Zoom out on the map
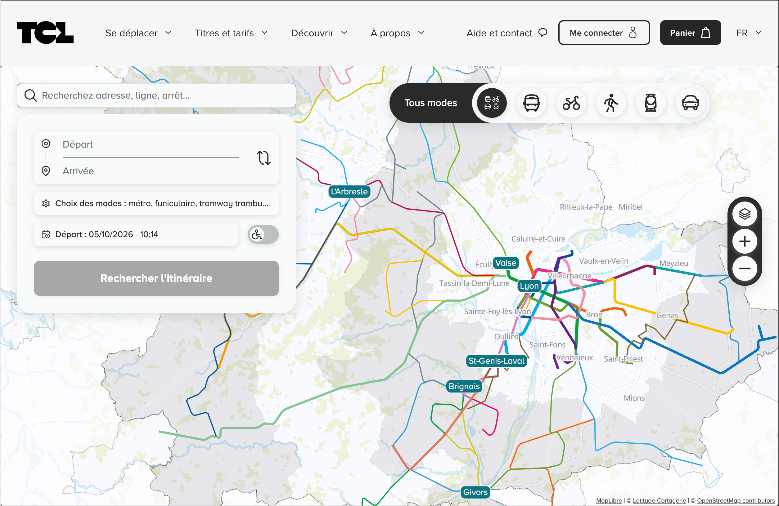This screenshot has height=506, width=779. tap(745, 269)
